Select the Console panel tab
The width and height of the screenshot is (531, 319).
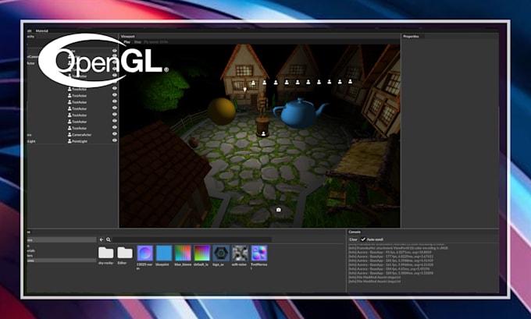pos(355,232)
